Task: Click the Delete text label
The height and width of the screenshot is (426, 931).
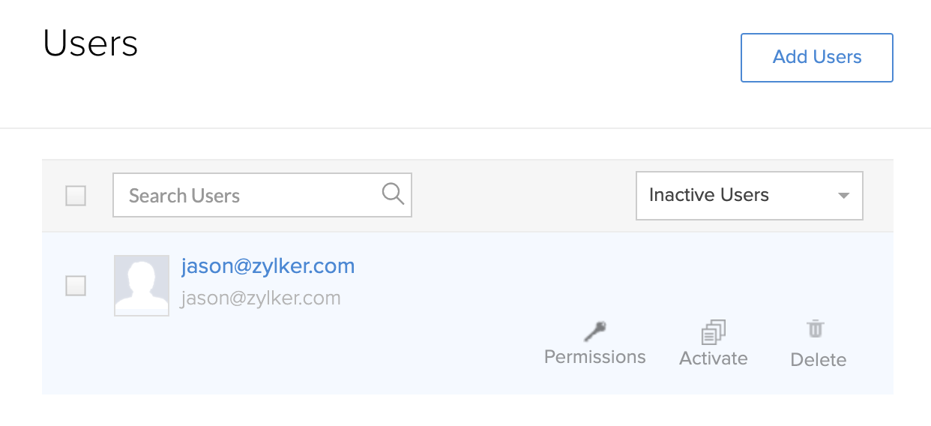Action: (x=818, y=360)
